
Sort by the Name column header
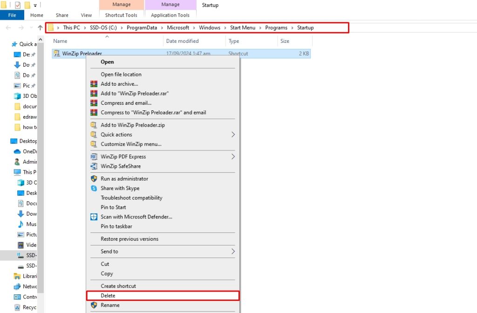coord(107,41)
